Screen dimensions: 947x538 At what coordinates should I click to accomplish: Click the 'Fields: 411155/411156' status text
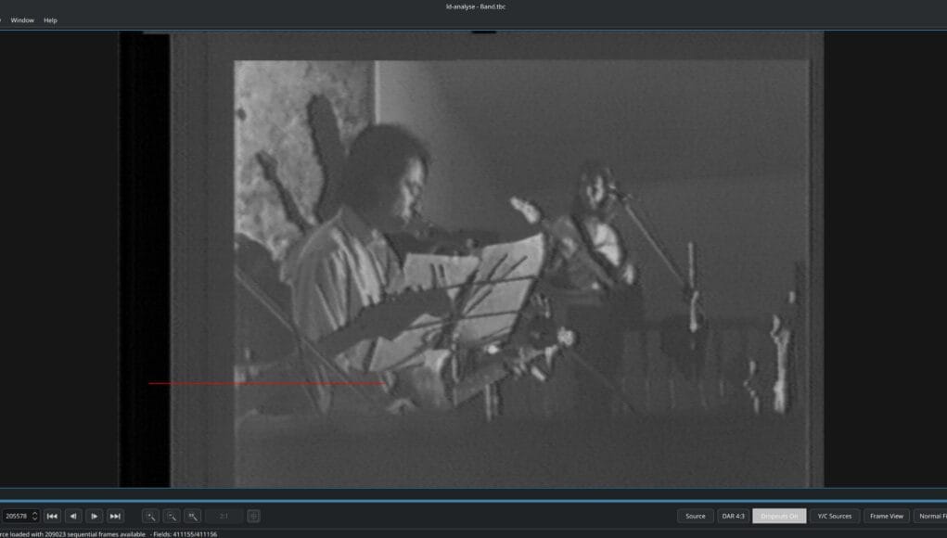point(185,533)
